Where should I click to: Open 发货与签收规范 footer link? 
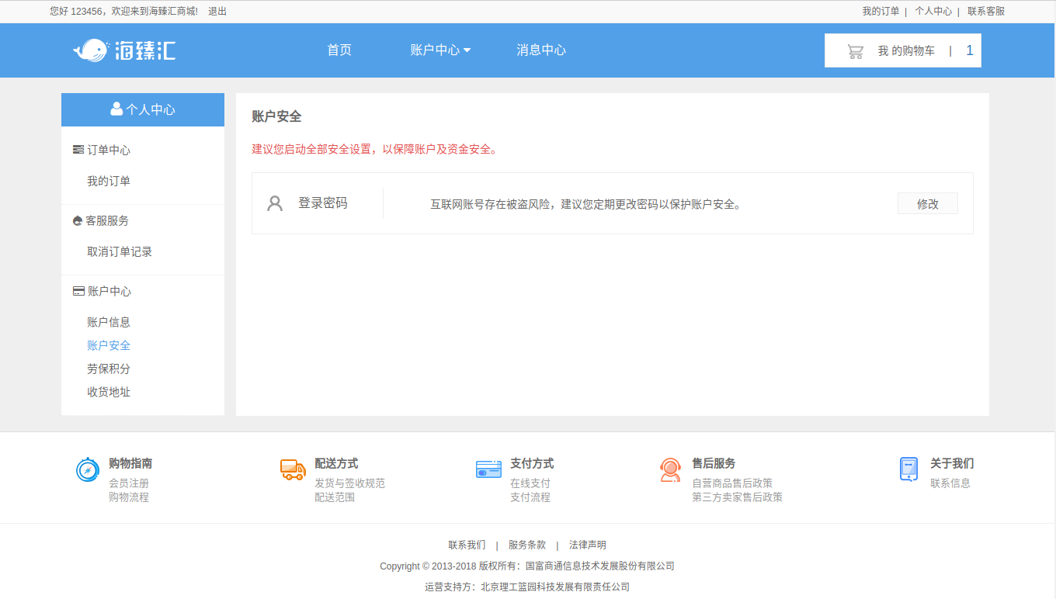[349, 483]
